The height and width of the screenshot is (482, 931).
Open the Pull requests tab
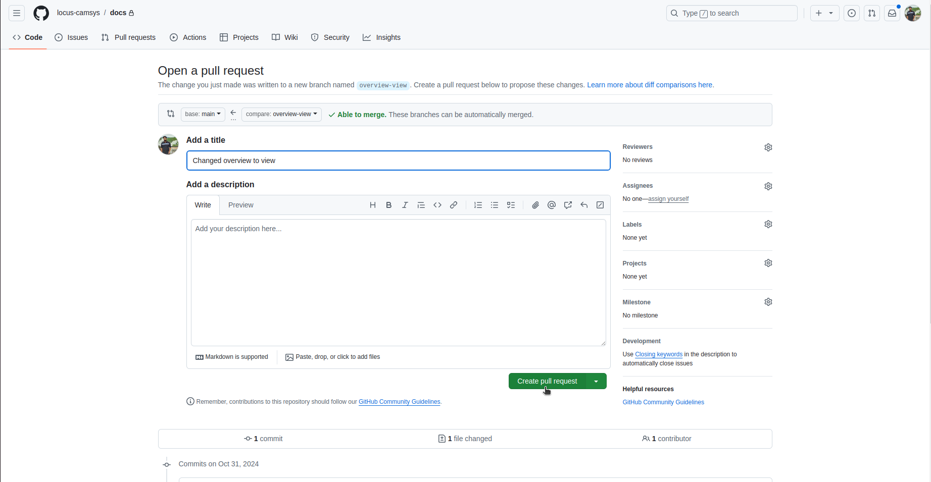(129, 37)
